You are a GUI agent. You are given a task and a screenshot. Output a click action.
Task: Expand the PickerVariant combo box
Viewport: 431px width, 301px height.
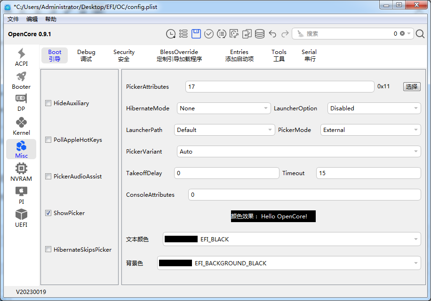click(x=299, y=152)
